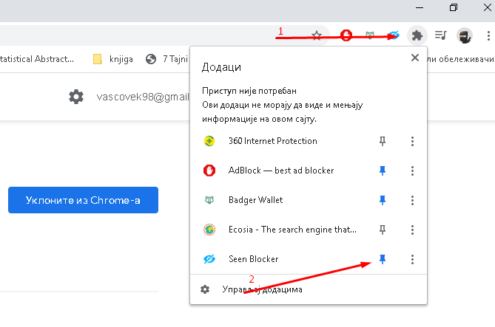
Task: Open the media control playlist icon
Action: click(441, 35)
